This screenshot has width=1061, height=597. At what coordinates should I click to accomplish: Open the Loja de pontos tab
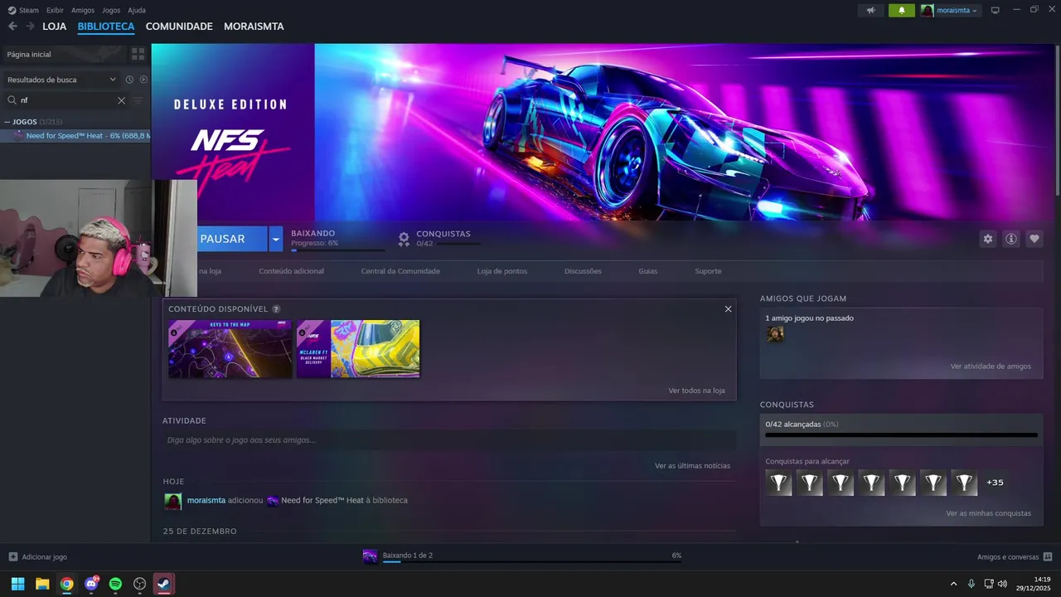[x=501, y=271]
